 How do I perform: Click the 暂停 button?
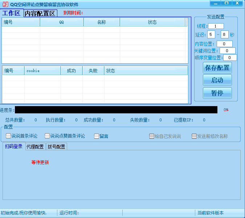click(x=217, y=93)
